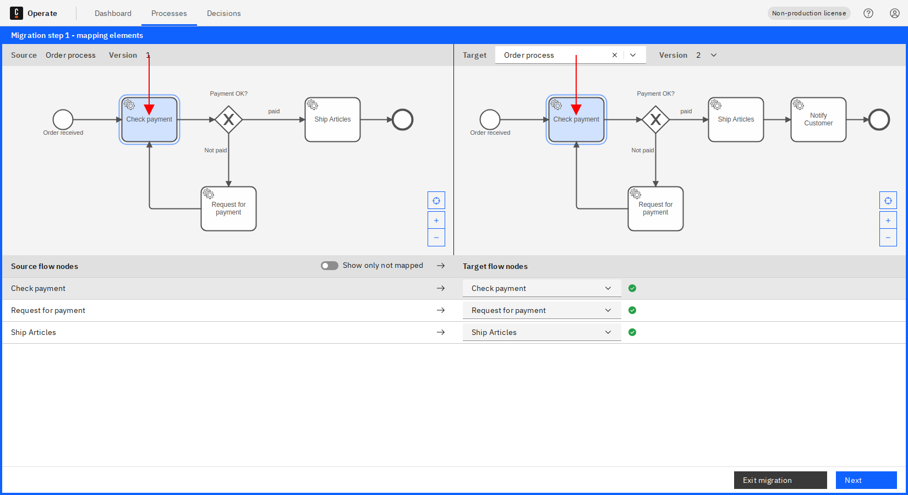Zoom out on the target process diagram

point(888,238)
